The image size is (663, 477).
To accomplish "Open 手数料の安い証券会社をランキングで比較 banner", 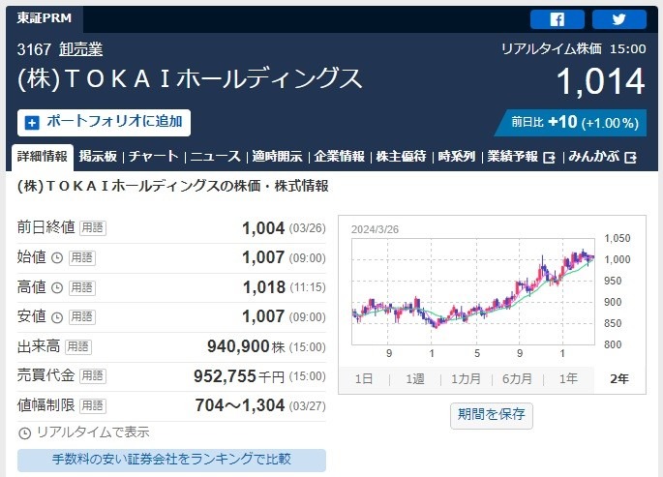I will tap(171, 460).
